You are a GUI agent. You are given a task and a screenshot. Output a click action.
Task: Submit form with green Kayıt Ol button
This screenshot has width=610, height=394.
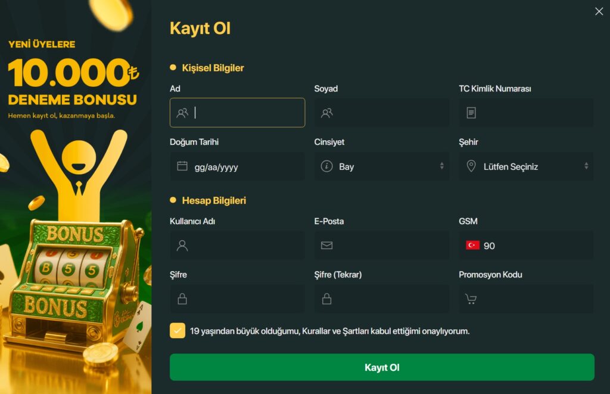point(382,367)
